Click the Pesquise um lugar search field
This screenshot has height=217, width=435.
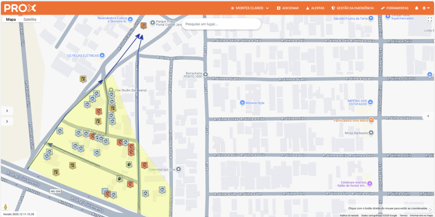coord(221,24)
